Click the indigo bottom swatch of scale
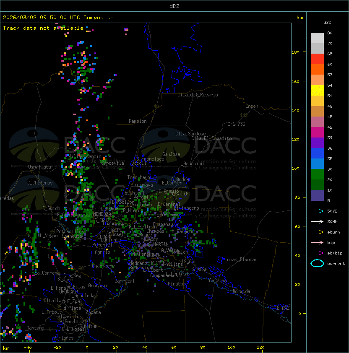This screenshot has width=349, height=353. [x=317, y=195]
